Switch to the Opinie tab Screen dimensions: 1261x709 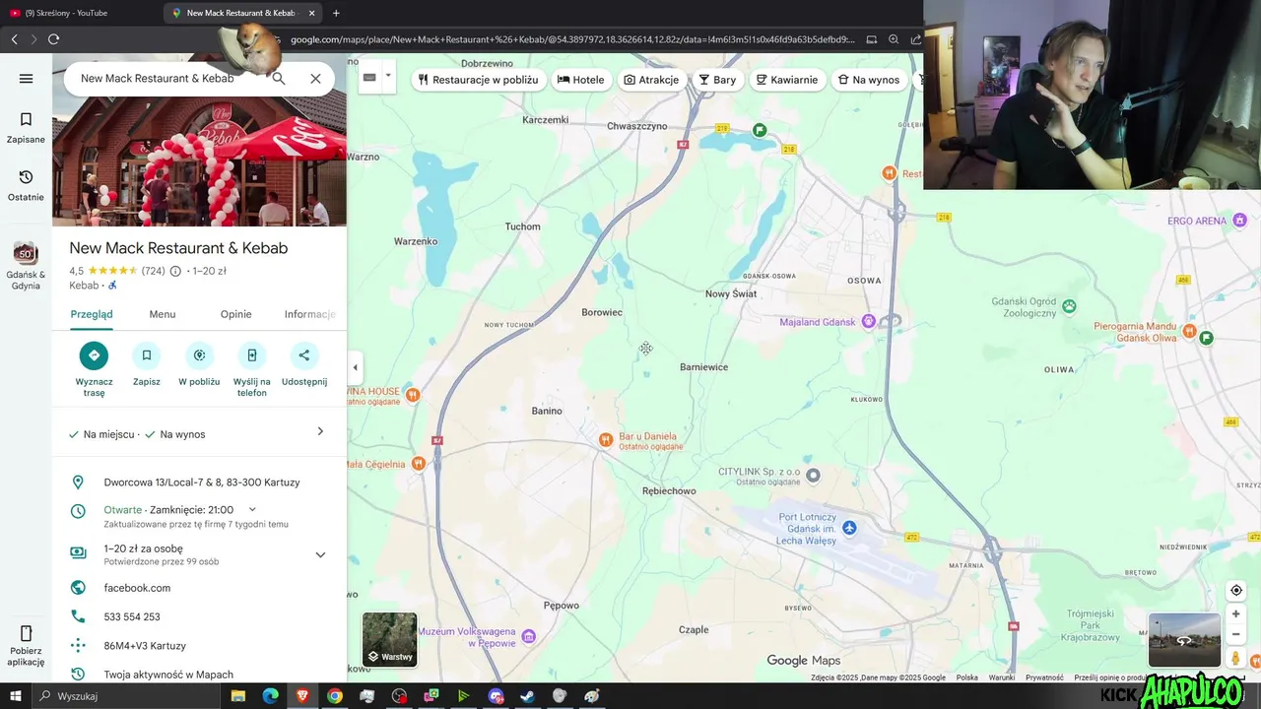236,314
